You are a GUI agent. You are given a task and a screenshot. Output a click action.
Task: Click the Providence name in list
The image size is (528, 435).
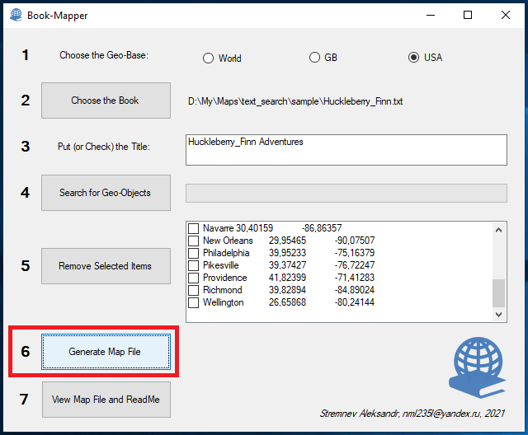[x=224, y=278]
